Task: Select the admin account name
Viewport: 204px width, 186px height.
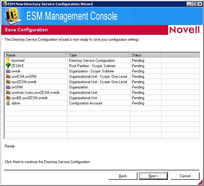Action: (16, 103)
